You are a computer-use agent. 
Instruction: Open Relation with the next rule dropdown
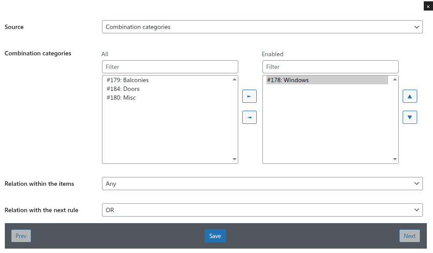click(x=262, y=210)
